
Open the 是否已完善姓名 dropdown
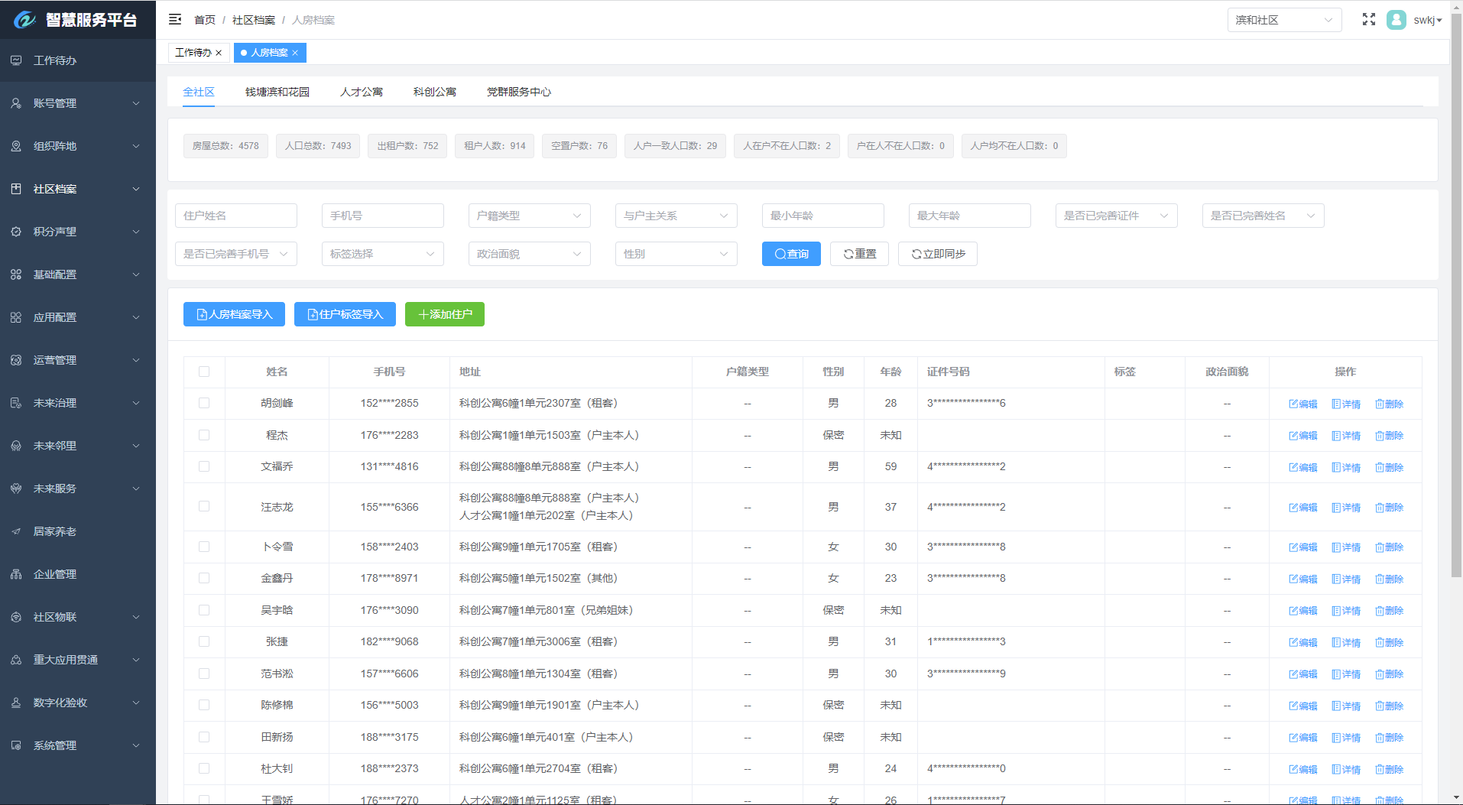tap(1263, 216)
